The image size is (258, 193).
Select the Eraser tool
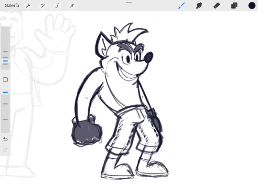(216, 6)
